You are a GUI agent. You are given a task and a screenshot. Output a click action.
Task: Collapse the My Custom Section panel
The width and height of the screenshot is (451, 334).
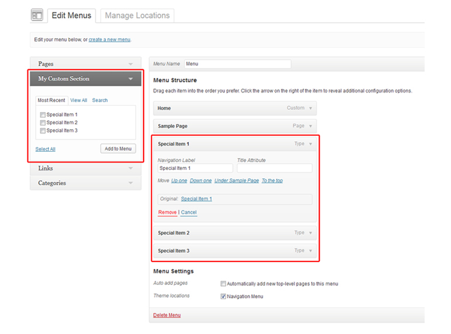(131, 79)
